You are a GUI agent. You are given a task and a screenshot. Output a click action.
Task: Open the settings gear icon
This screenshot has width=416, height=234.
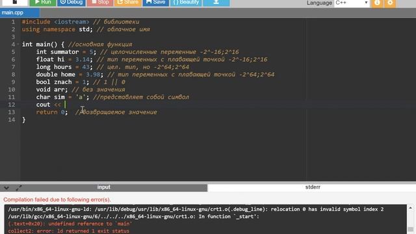pos(390,3)
